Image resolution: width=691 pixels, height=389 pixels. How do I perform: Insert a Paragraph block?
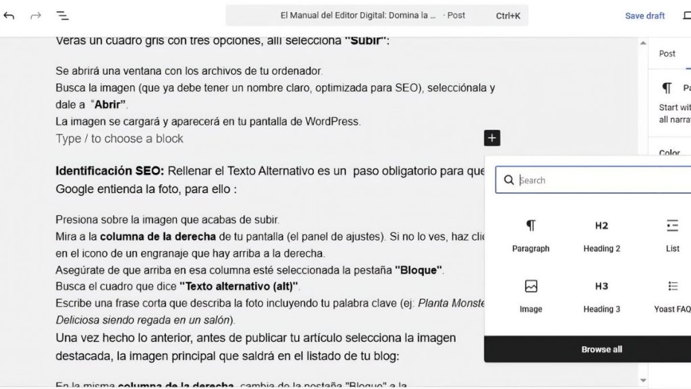pos(530,236)
